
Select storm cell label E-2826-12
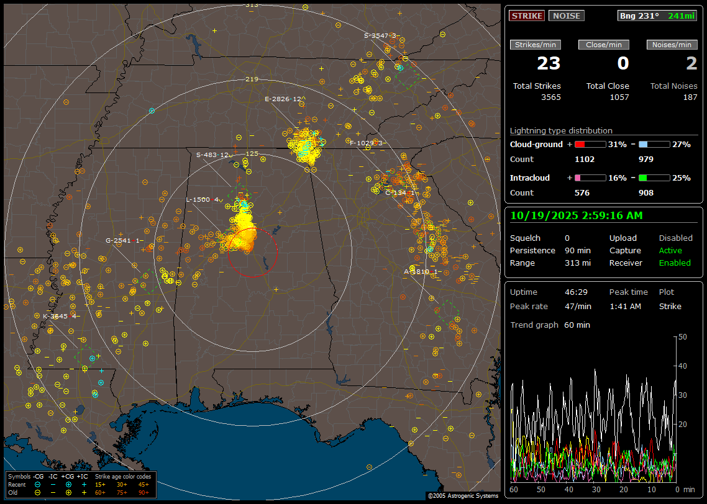[283, 99]
